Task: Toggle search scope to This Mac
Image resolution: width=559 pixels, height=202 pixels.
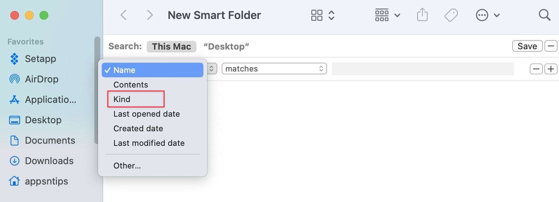Action: click(171, 47)
